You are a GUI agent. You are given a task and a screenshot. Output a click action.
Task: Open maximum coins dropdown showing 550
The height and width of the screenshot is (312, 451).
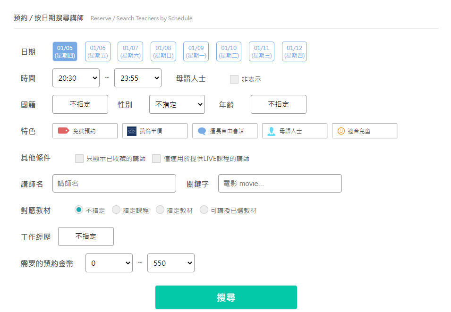click(171, 263)
